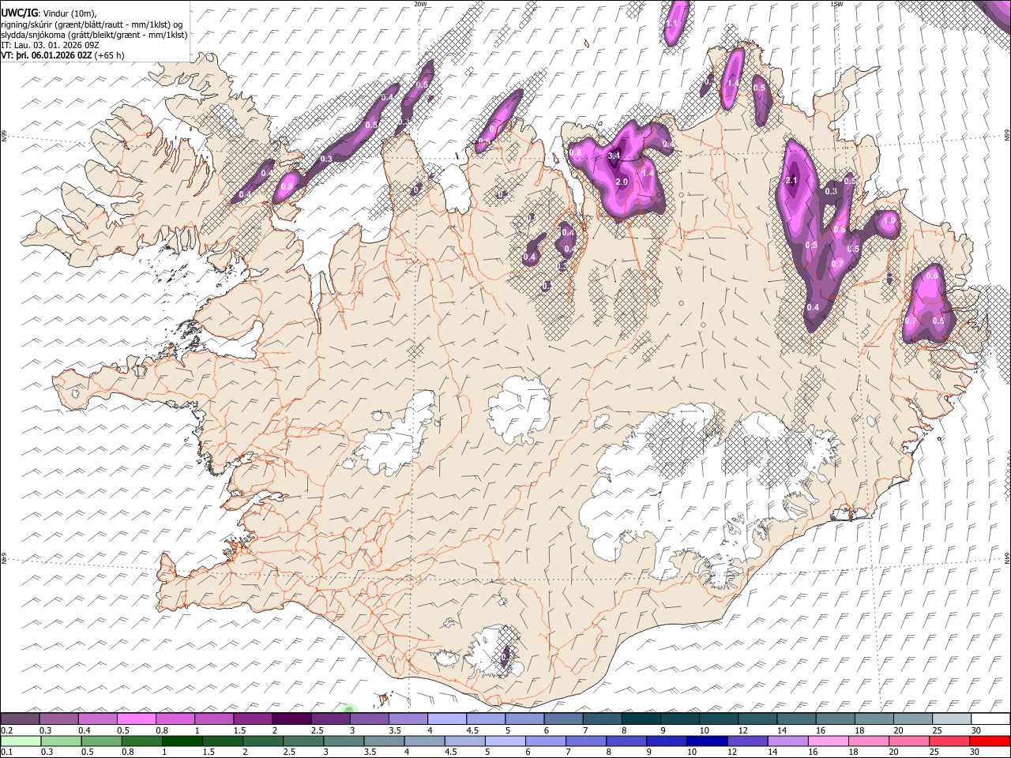Click the '0.1' label in the lower legend row
Screen dimensions: 1011x758
6,752
